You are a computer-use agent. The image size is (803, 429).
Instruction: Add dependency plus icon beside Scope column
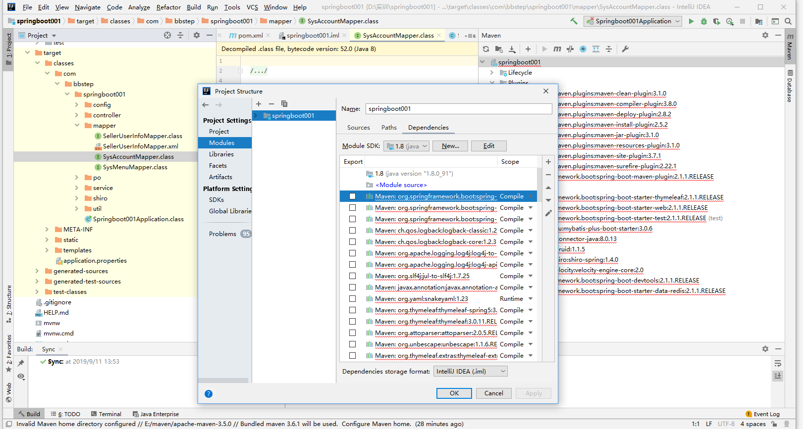coord(548,162)
